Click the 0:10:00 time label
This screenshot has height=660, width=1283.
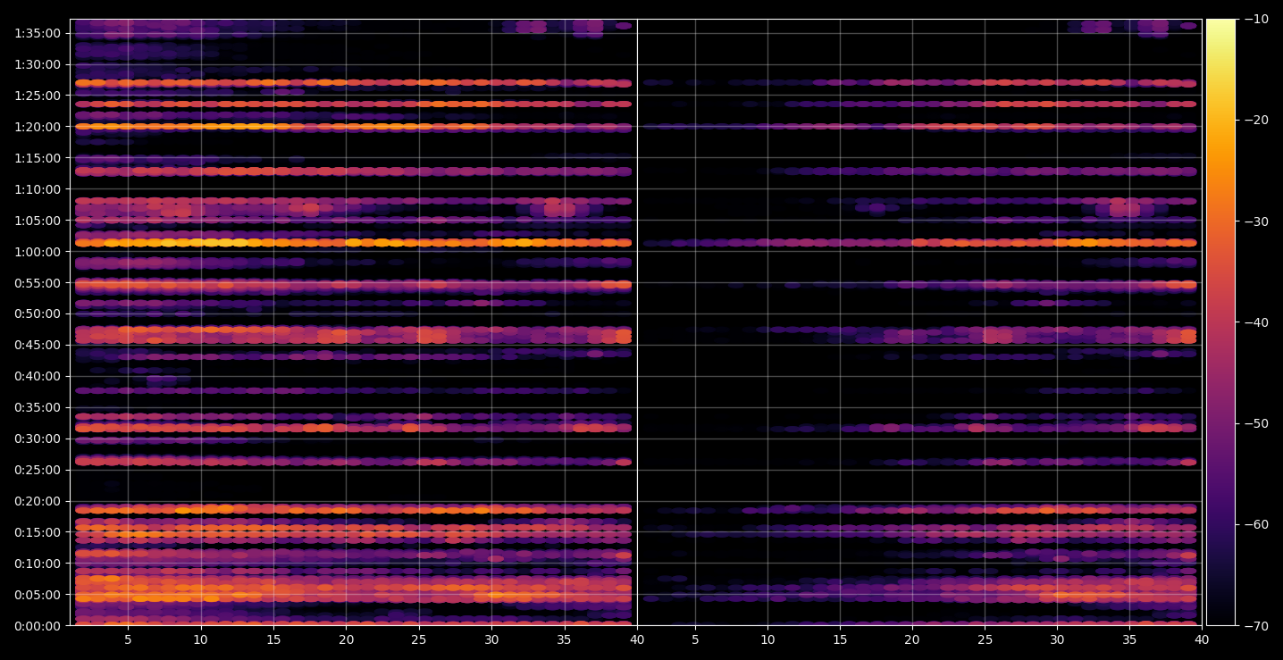[38, 564]
